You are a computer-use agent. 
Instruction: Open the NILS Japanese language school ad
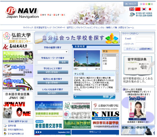click(x=106, y=115)
